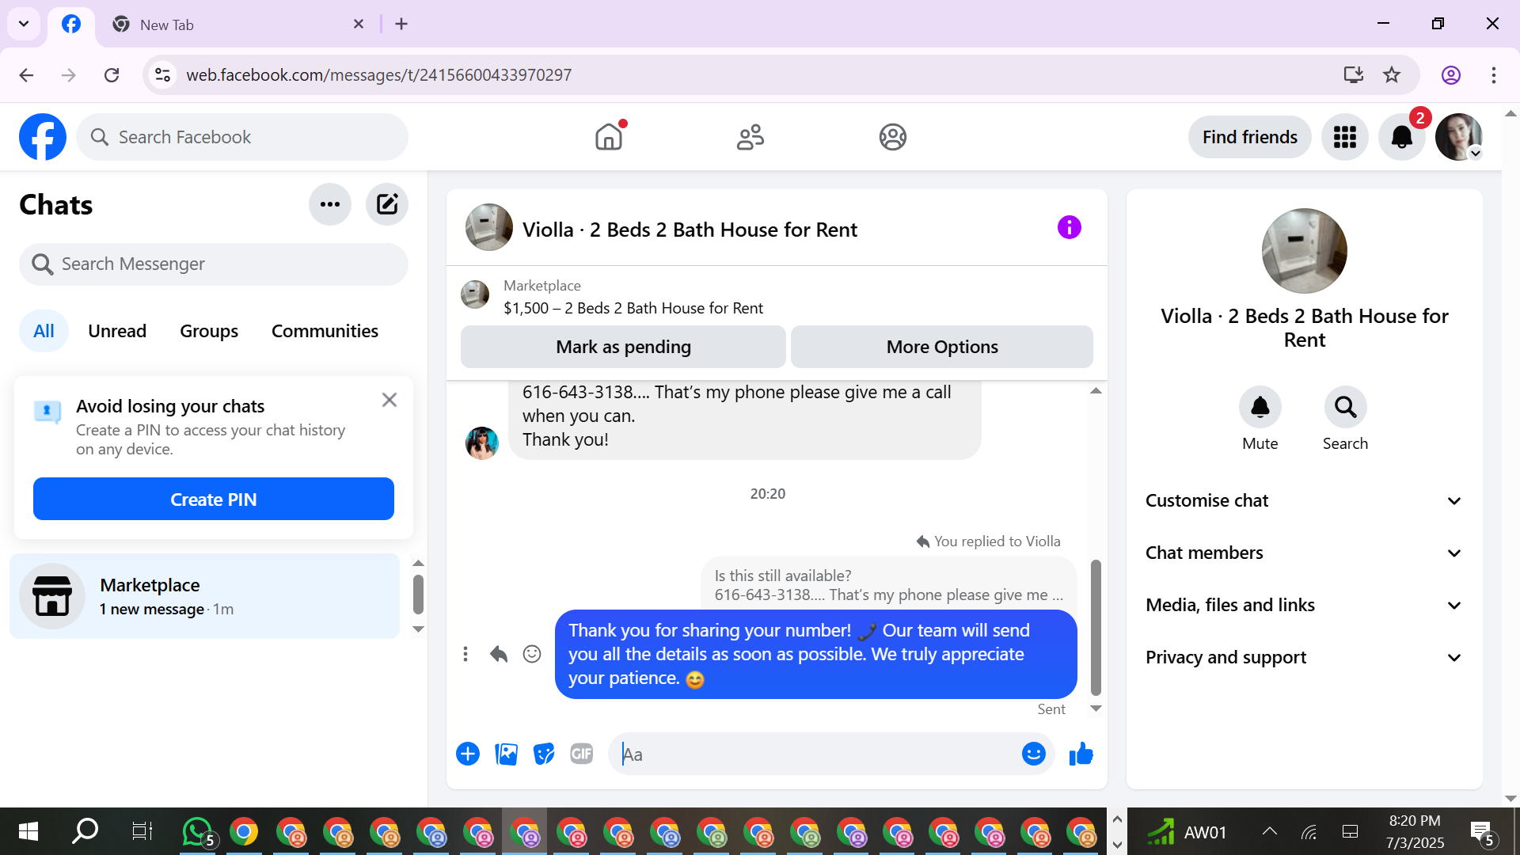The image size is (1520, 855).
Task: Open the GIF picker icon
Action: (582, 754)
